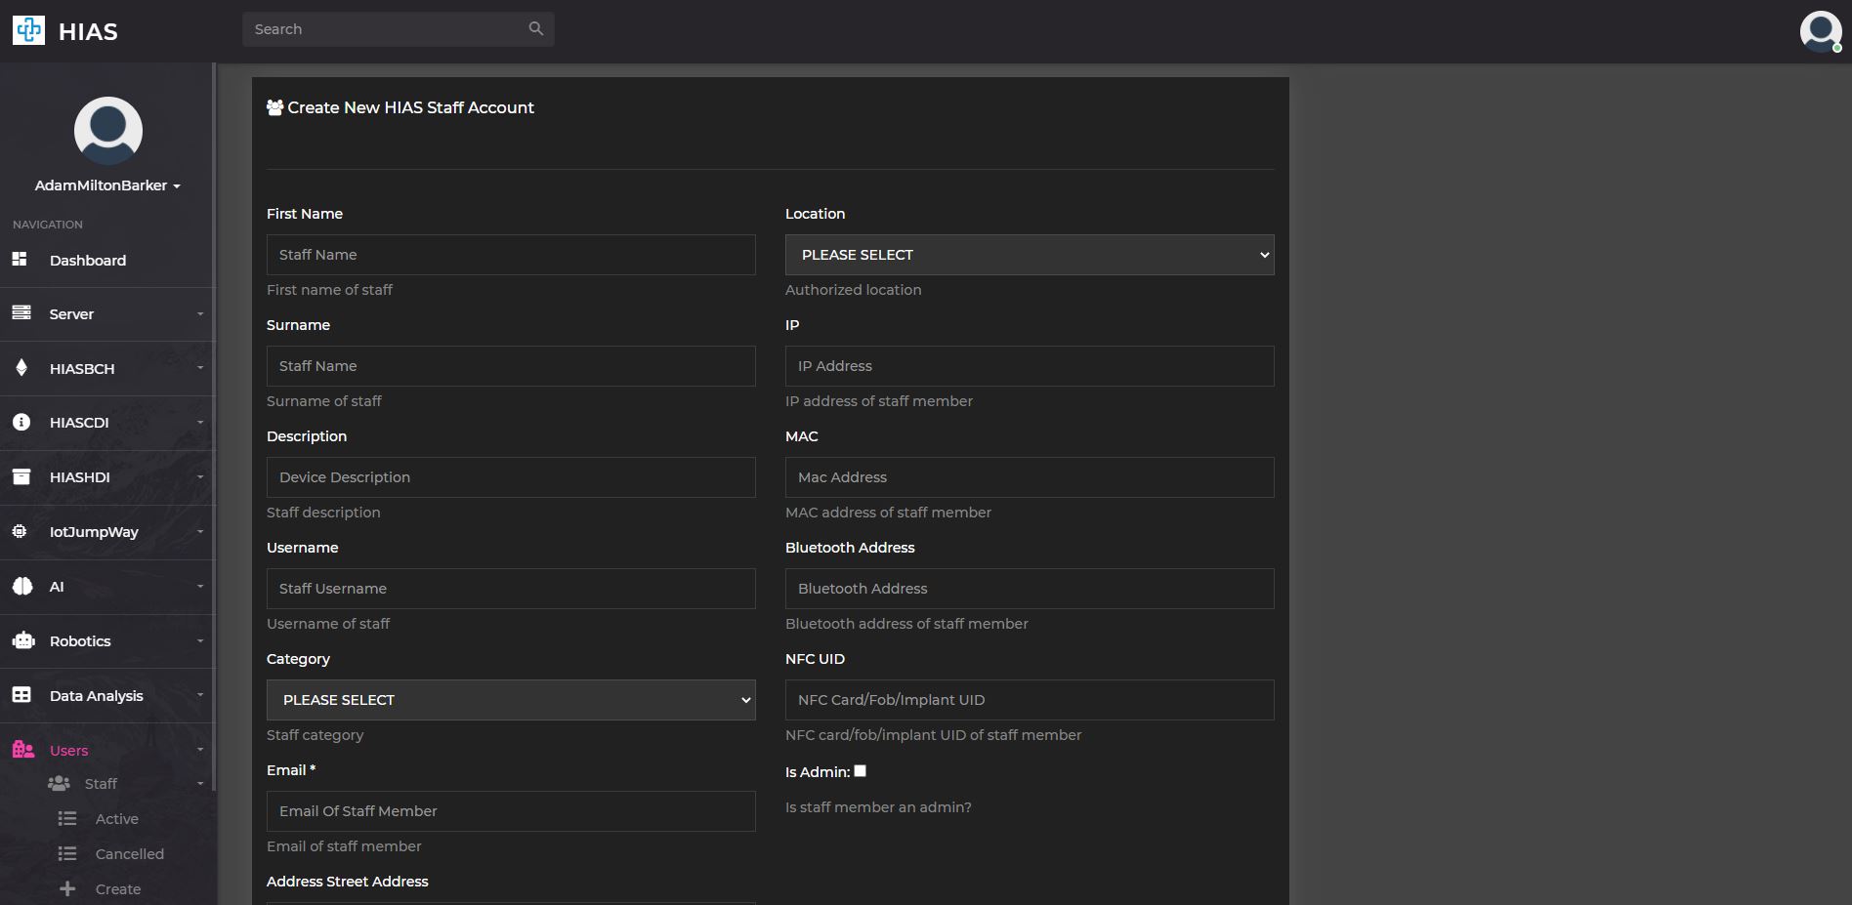Click the Users hospital icon
1852x905 pixels.
pyautogui.click(x=23, y=749)
